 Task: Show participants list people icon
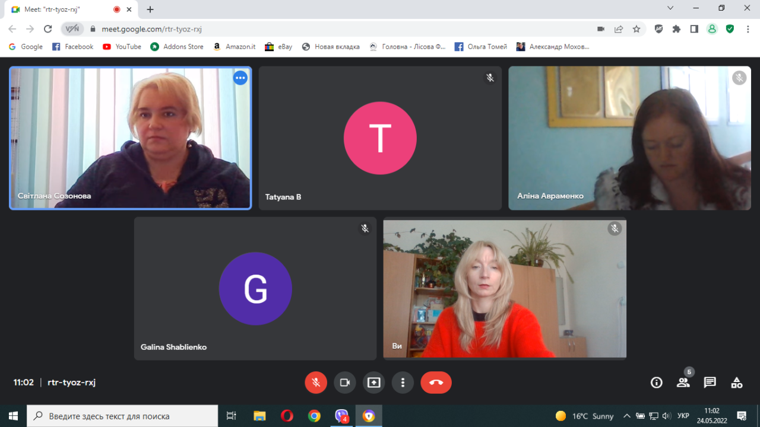click(683, 383)
